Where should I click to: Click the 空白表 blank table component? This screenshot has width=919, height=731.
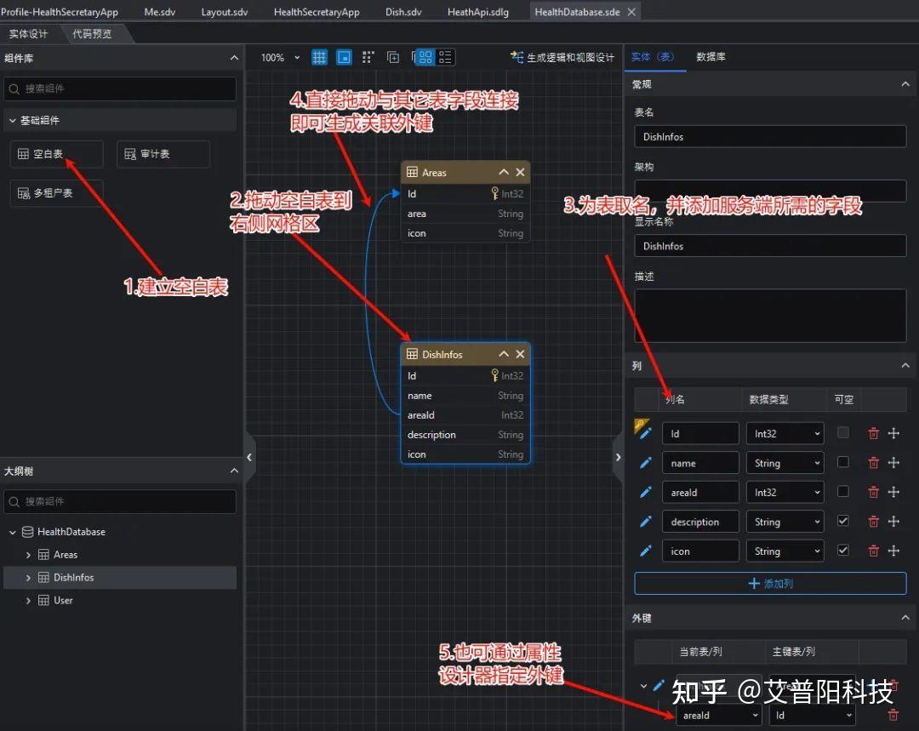click(x=56, y=154)
